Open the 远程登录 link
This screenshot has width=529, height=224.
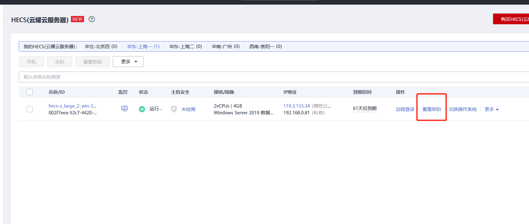(x=405, y=109)
